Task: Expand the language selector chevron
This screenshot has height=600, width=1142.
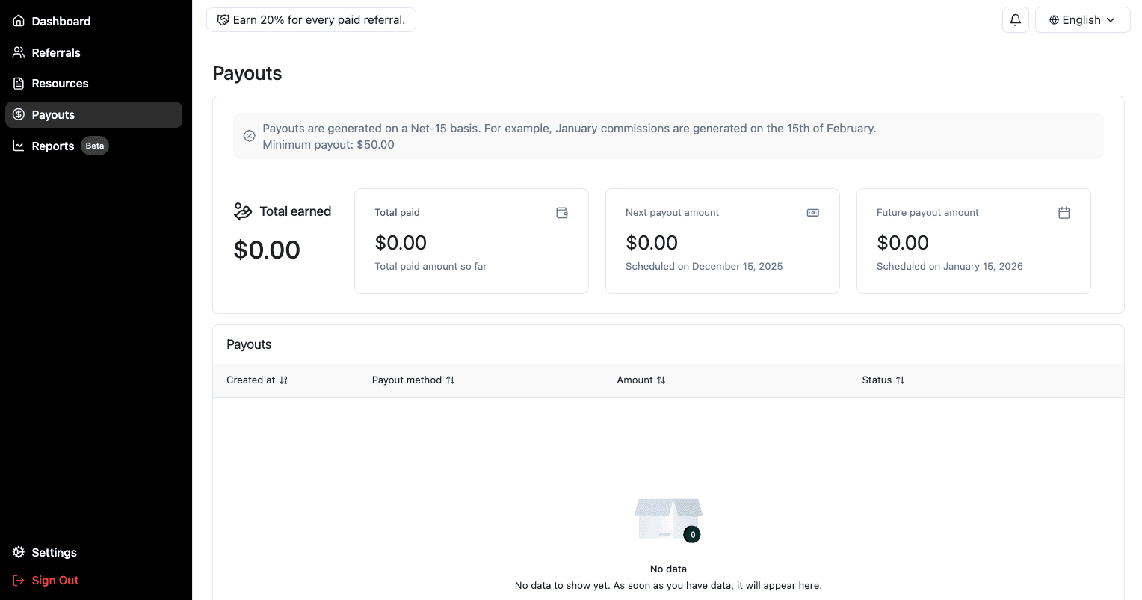Action: (x=1111, y=20)
